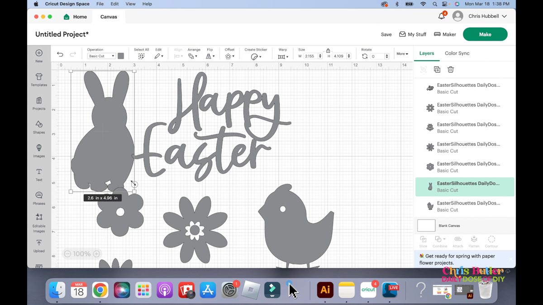Click the Contour tool
This screenshot has height=305, width=543.
491,241
